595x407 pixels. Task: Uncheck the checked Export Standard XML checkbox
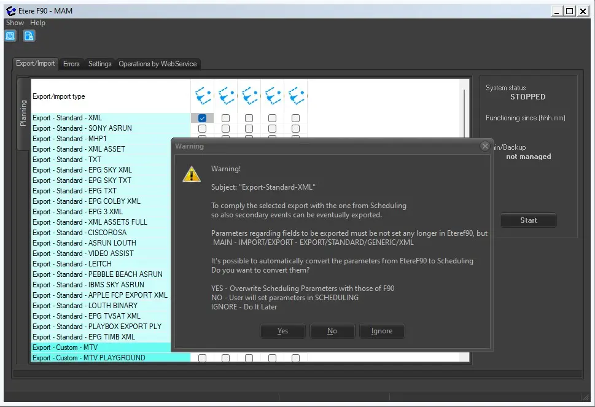[202, 118]
